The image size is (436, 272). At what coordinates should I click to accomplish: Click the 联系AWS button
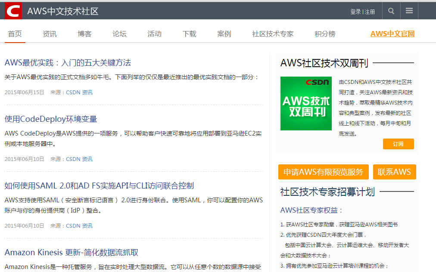[394, 172]
